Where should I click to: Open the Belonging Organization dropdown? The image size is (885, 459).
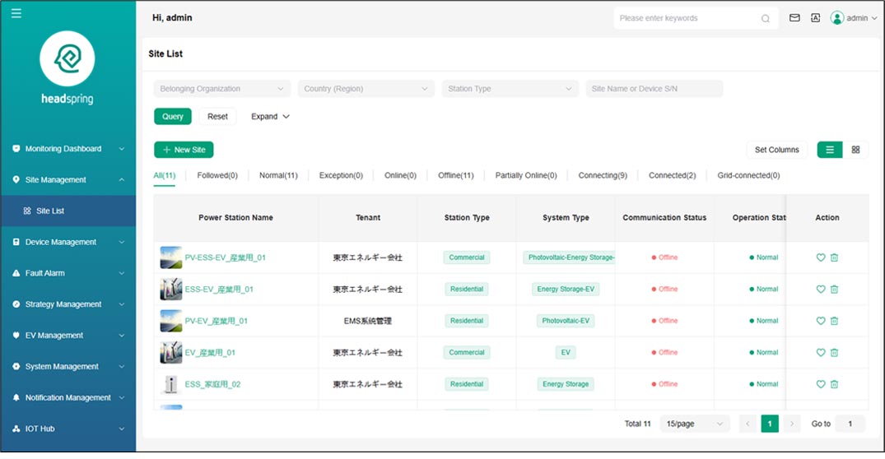pos(222,89)
